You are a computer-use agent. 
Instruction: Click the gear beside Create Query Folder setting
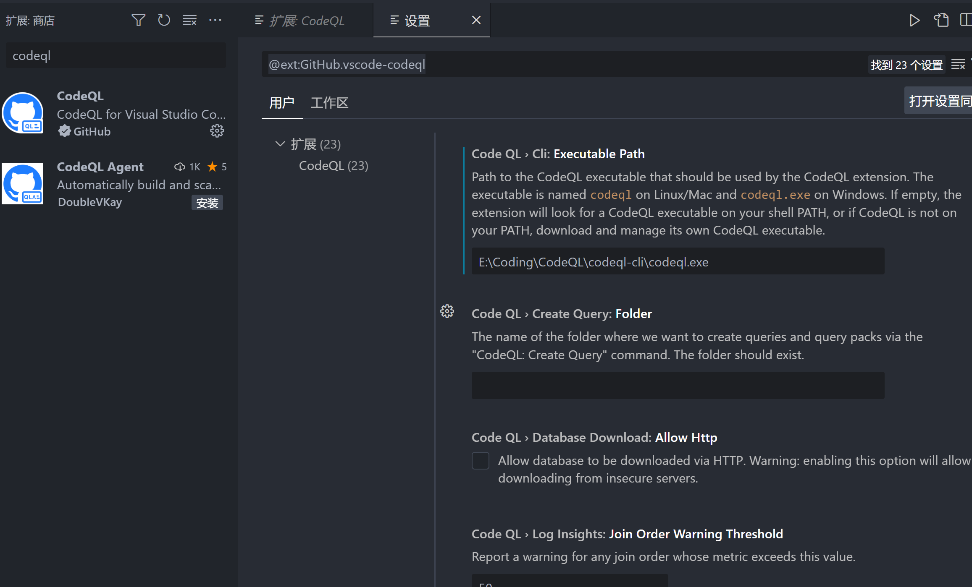447,311
